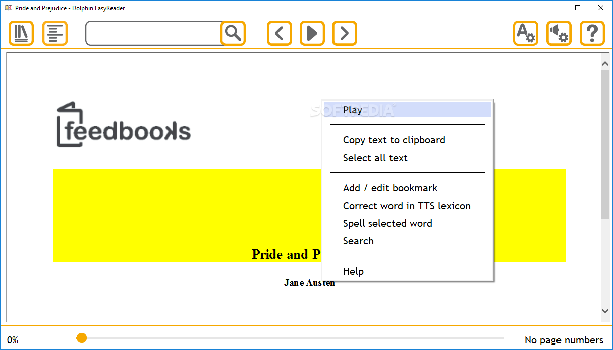Choose Play from the context menu
Screen dimensions: 613x350
(407, 110)
